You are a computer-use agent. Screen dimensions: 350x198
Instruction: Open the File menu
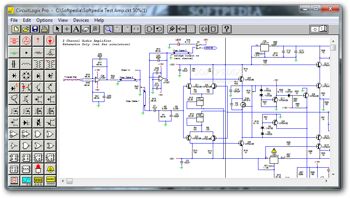14,20
